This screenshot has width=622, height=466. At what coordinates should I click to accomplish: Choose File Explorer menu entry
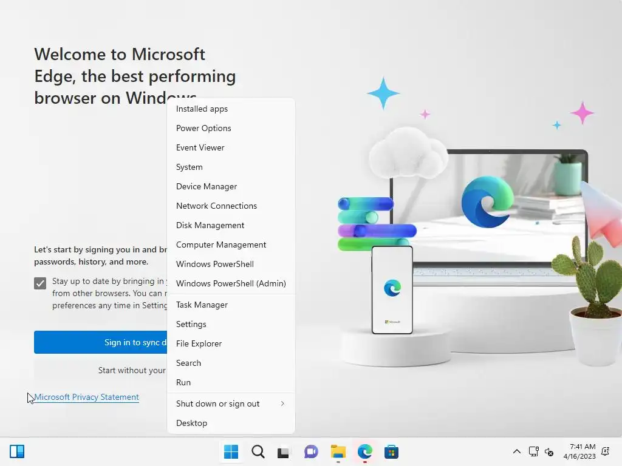coord(231,343)
